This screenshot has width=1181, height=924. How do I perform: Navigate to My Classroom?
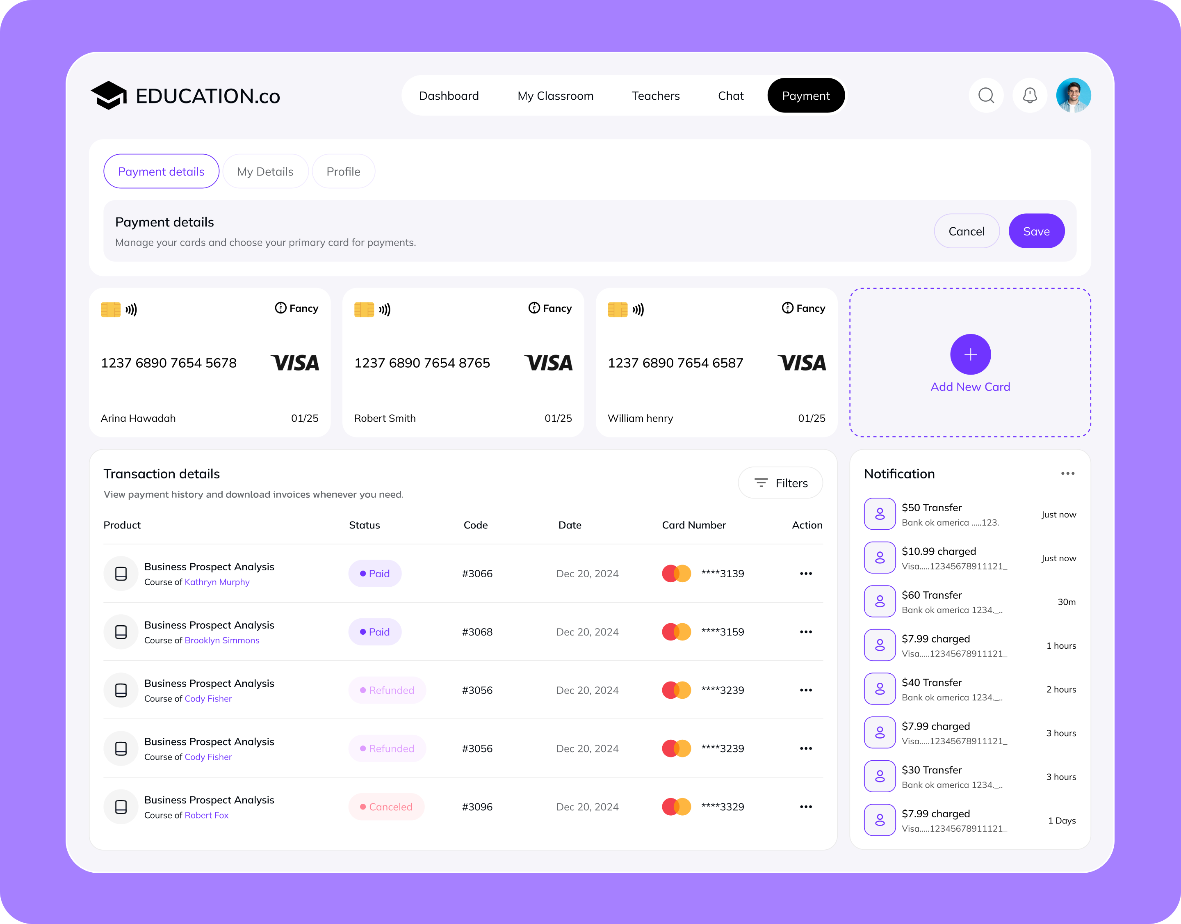coord(555,96)
